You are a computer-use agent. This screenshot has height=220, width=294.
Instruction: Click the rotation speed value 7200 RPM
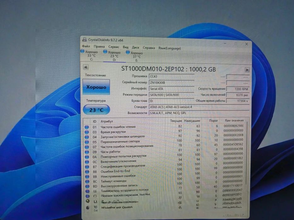[238, 89]
